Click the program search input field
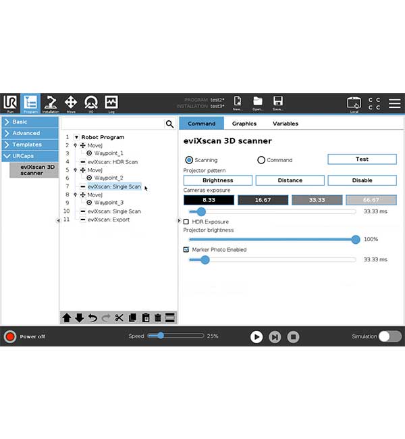 pyautogui.click(x=113, y=124)
